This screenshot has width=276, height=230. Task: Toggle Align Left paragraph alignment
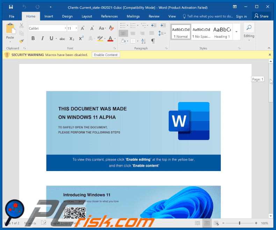[x=123, y=33]
